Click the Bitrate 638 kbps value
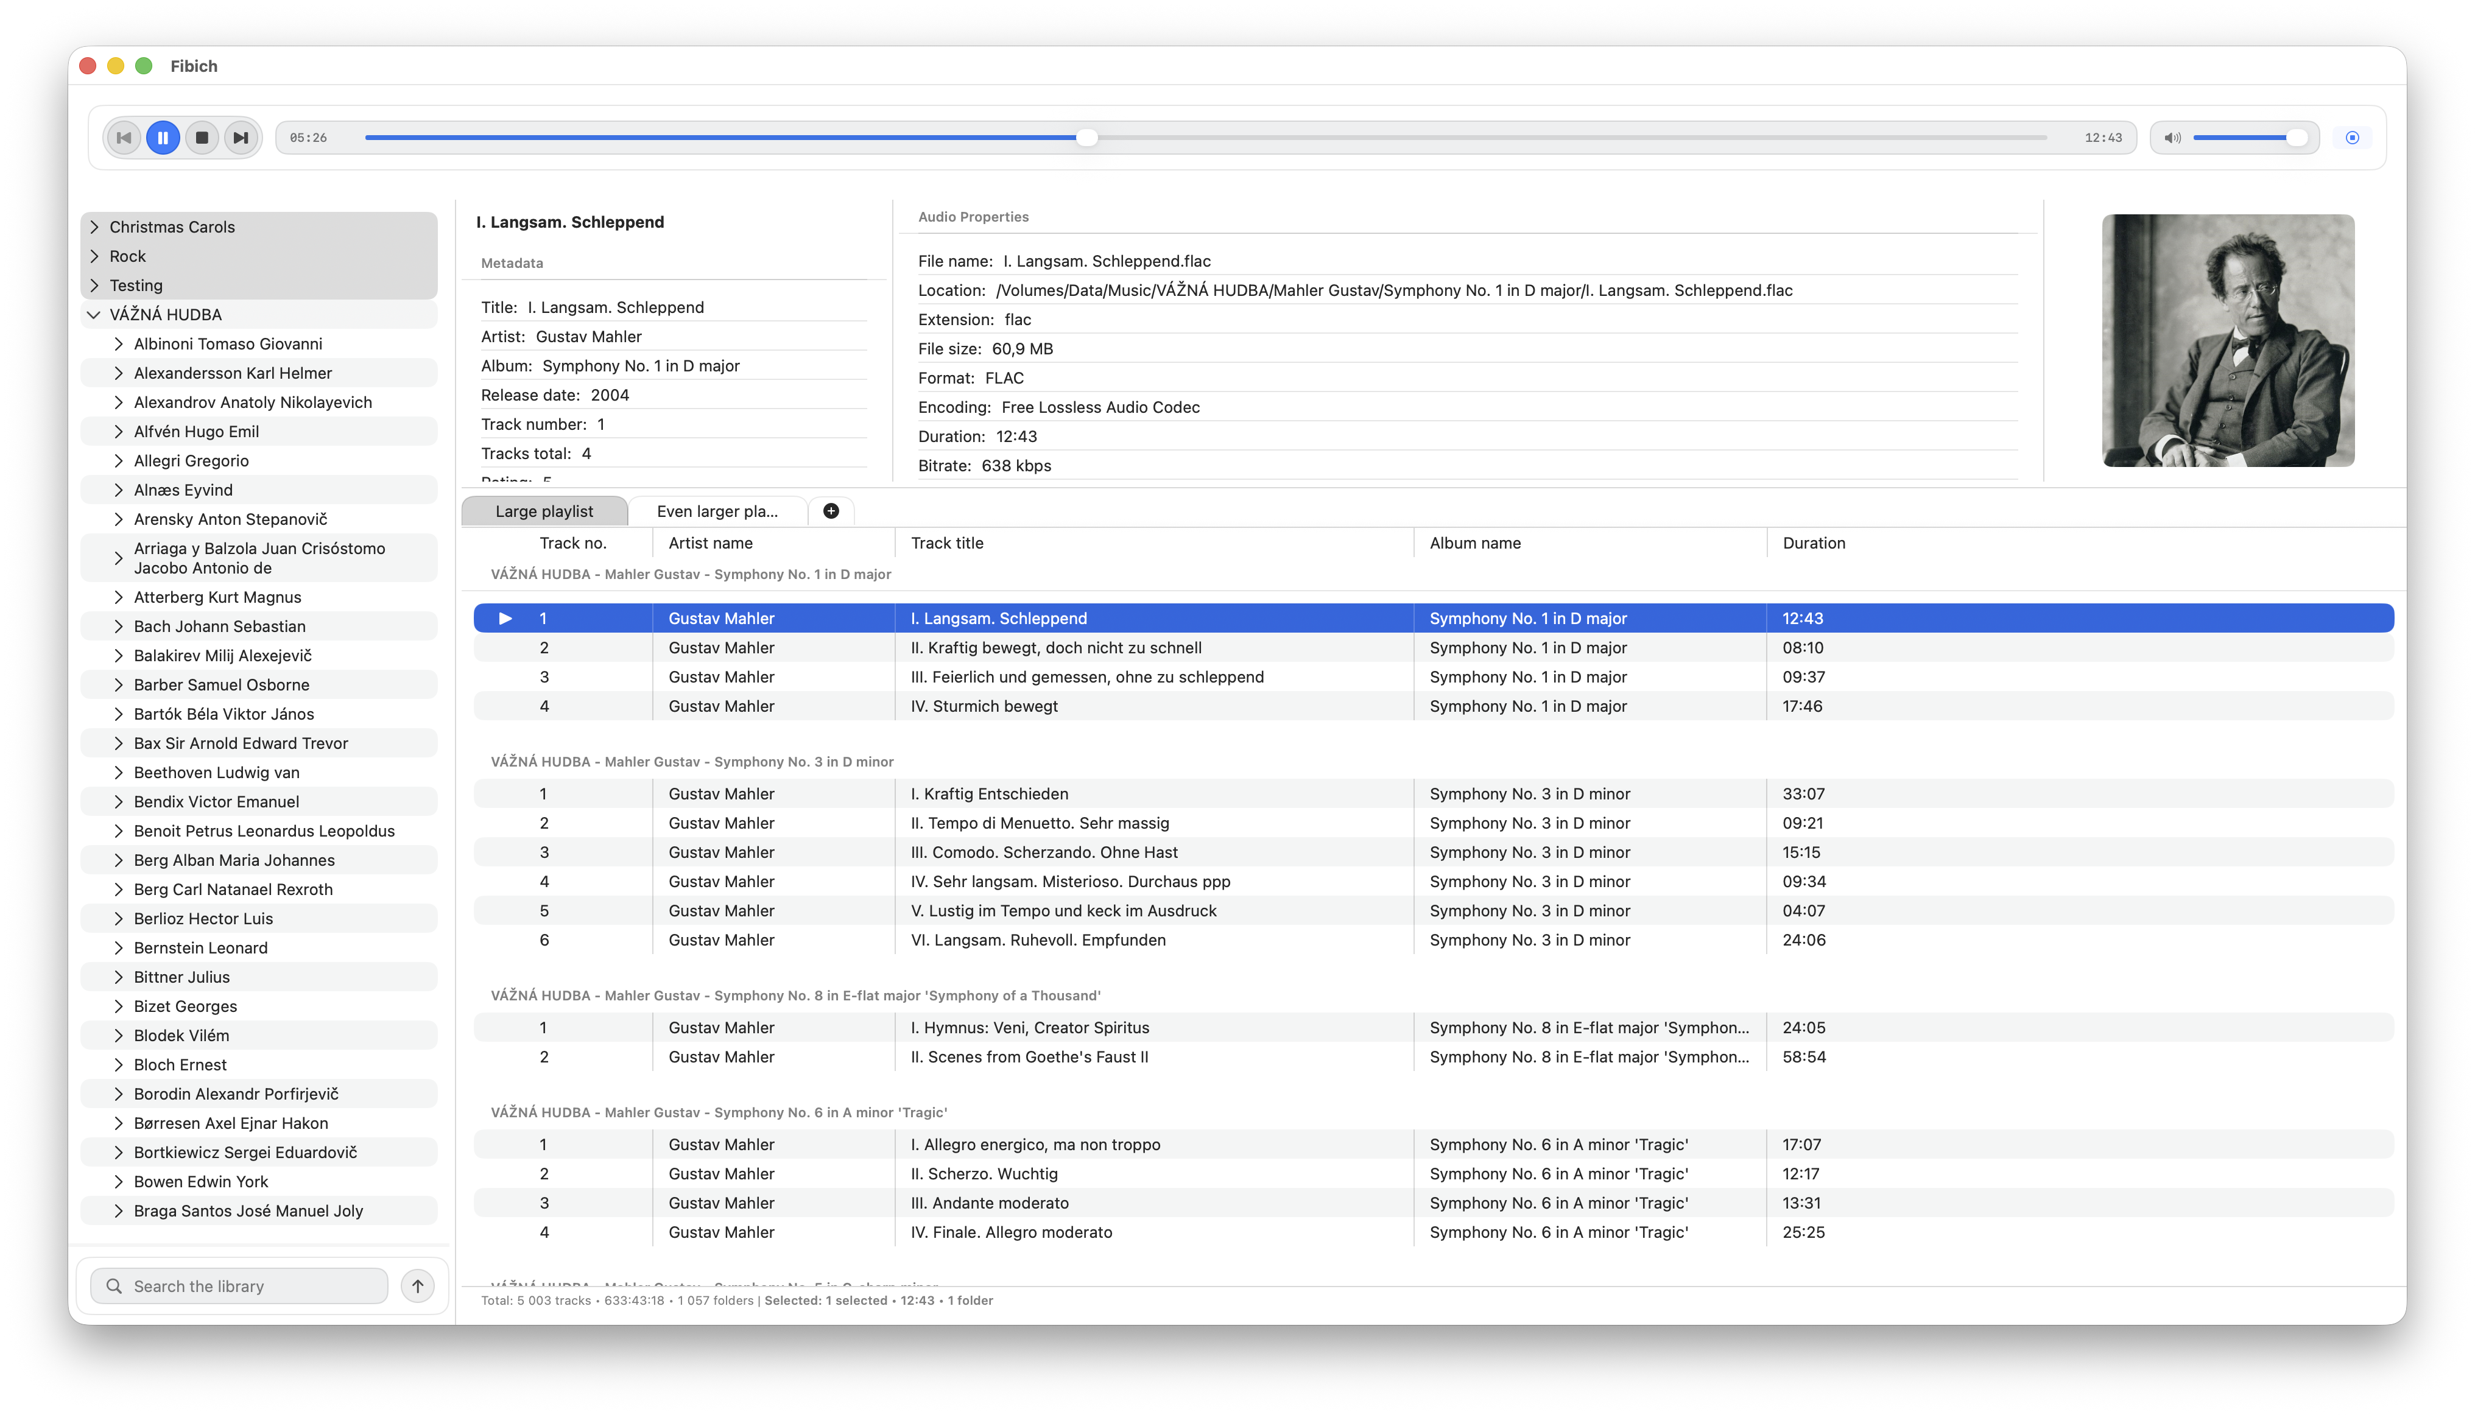The height and width of the screenshot is (1415, 2475). click(1016, 466)
